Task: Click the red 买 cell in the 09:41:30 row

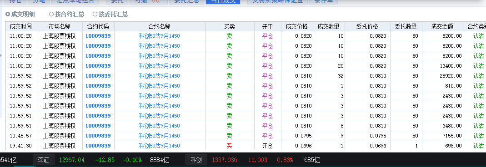Action: (x=230, y=146)
